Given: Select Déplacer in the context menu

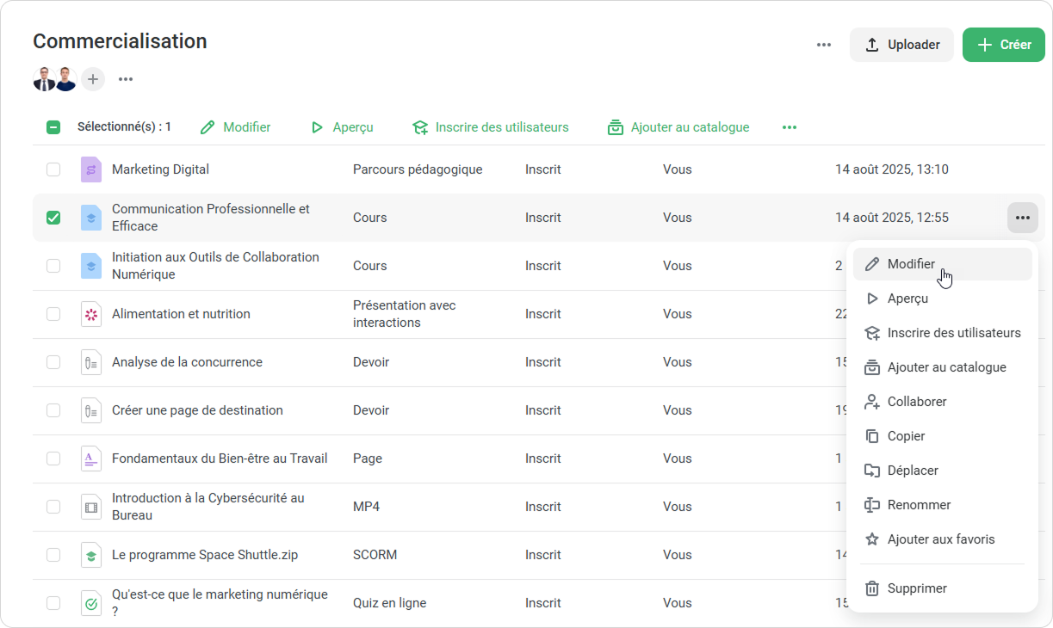Looking at the screenshot, I should 913,471.
